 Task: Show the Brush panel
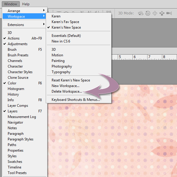click(24, 50)
